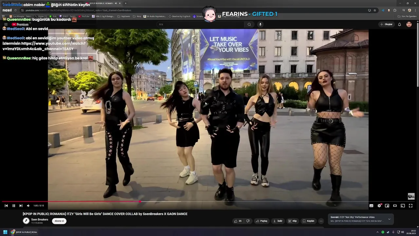Viewport: 419px width, 236px height.
Task: Enter fullscreen mode
Action: [x=410, y=206]
